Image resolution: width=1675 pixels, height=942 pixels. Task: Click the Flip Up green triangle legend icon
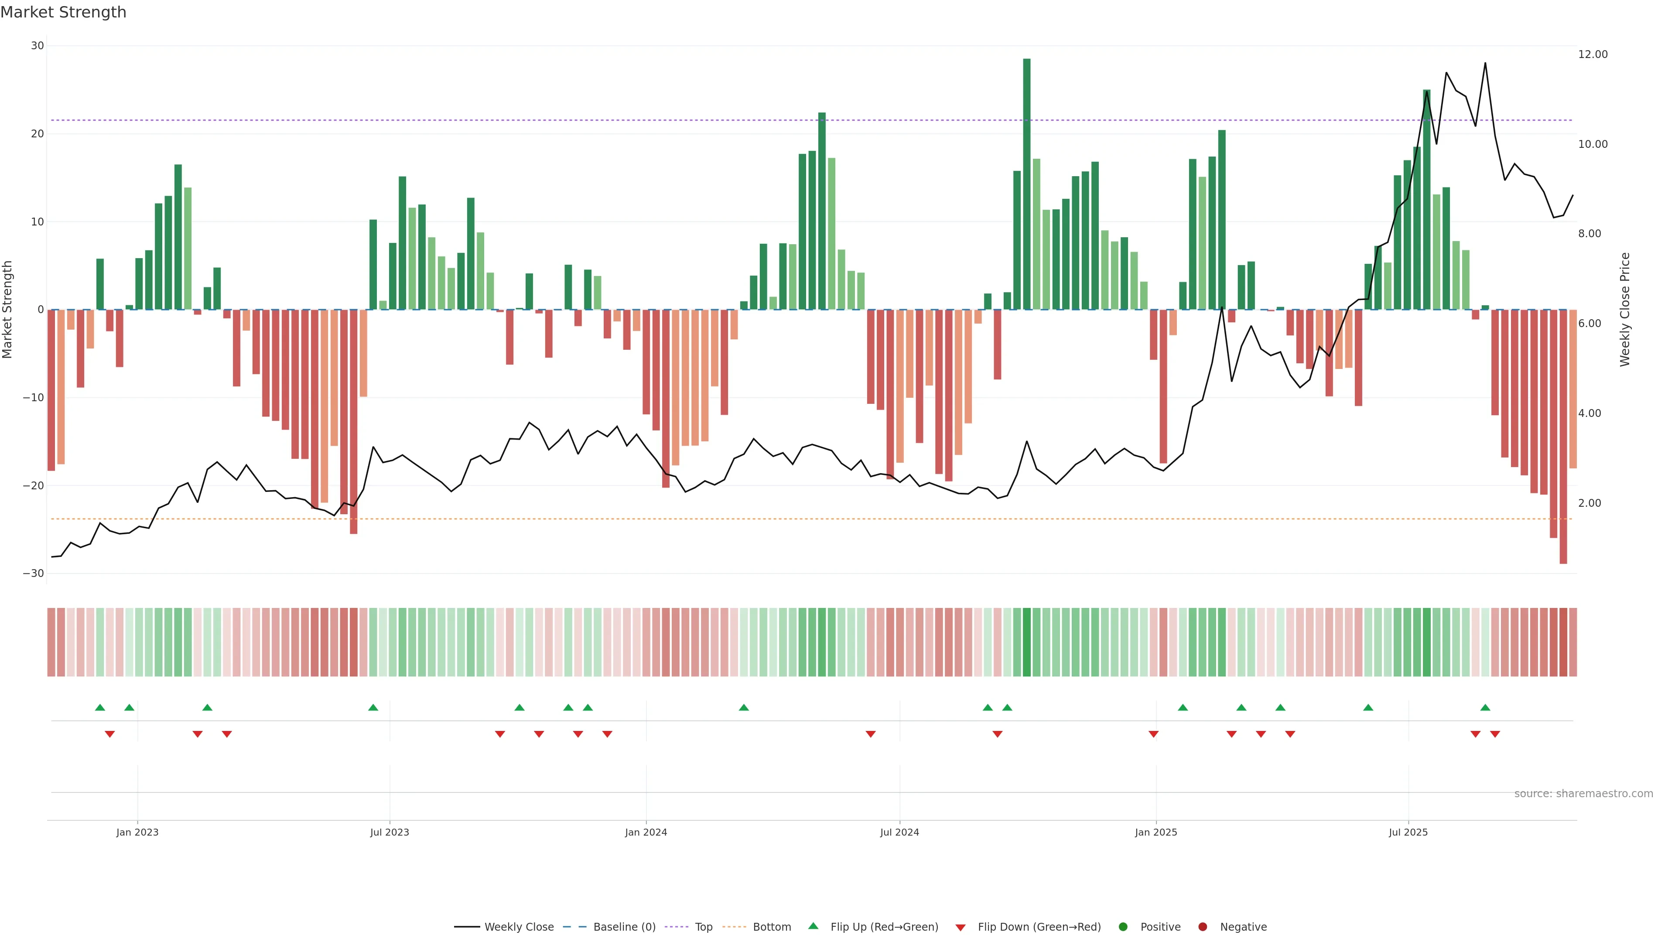[813, 926]
